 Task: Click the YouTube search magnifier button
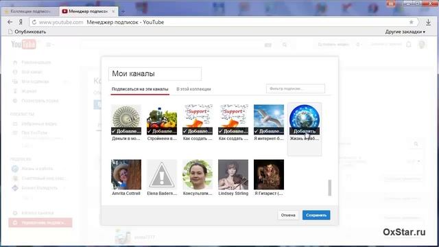(285, 45)
